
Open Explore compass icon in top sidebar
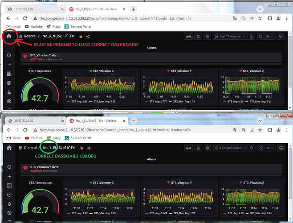click(9, 83)
